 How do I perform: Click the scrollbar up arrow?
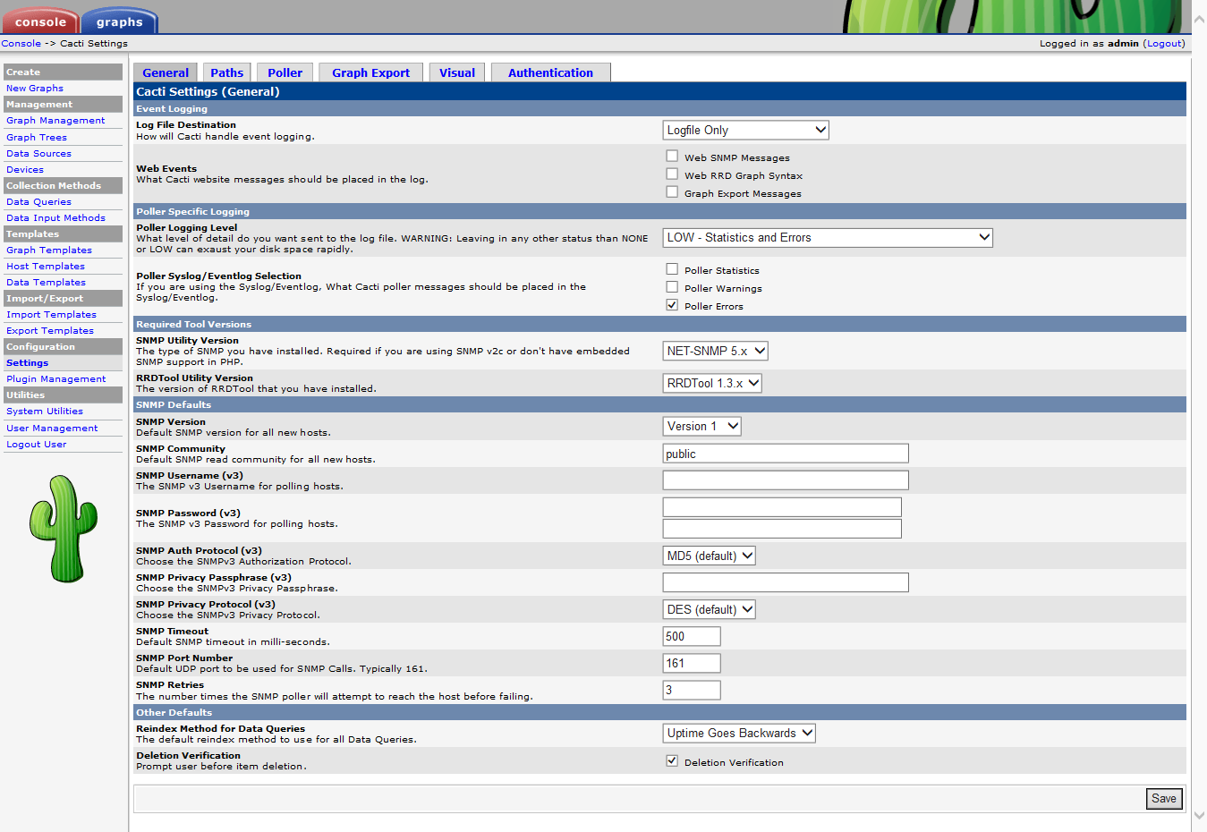pyautogui.click(x=1200, y=18)
